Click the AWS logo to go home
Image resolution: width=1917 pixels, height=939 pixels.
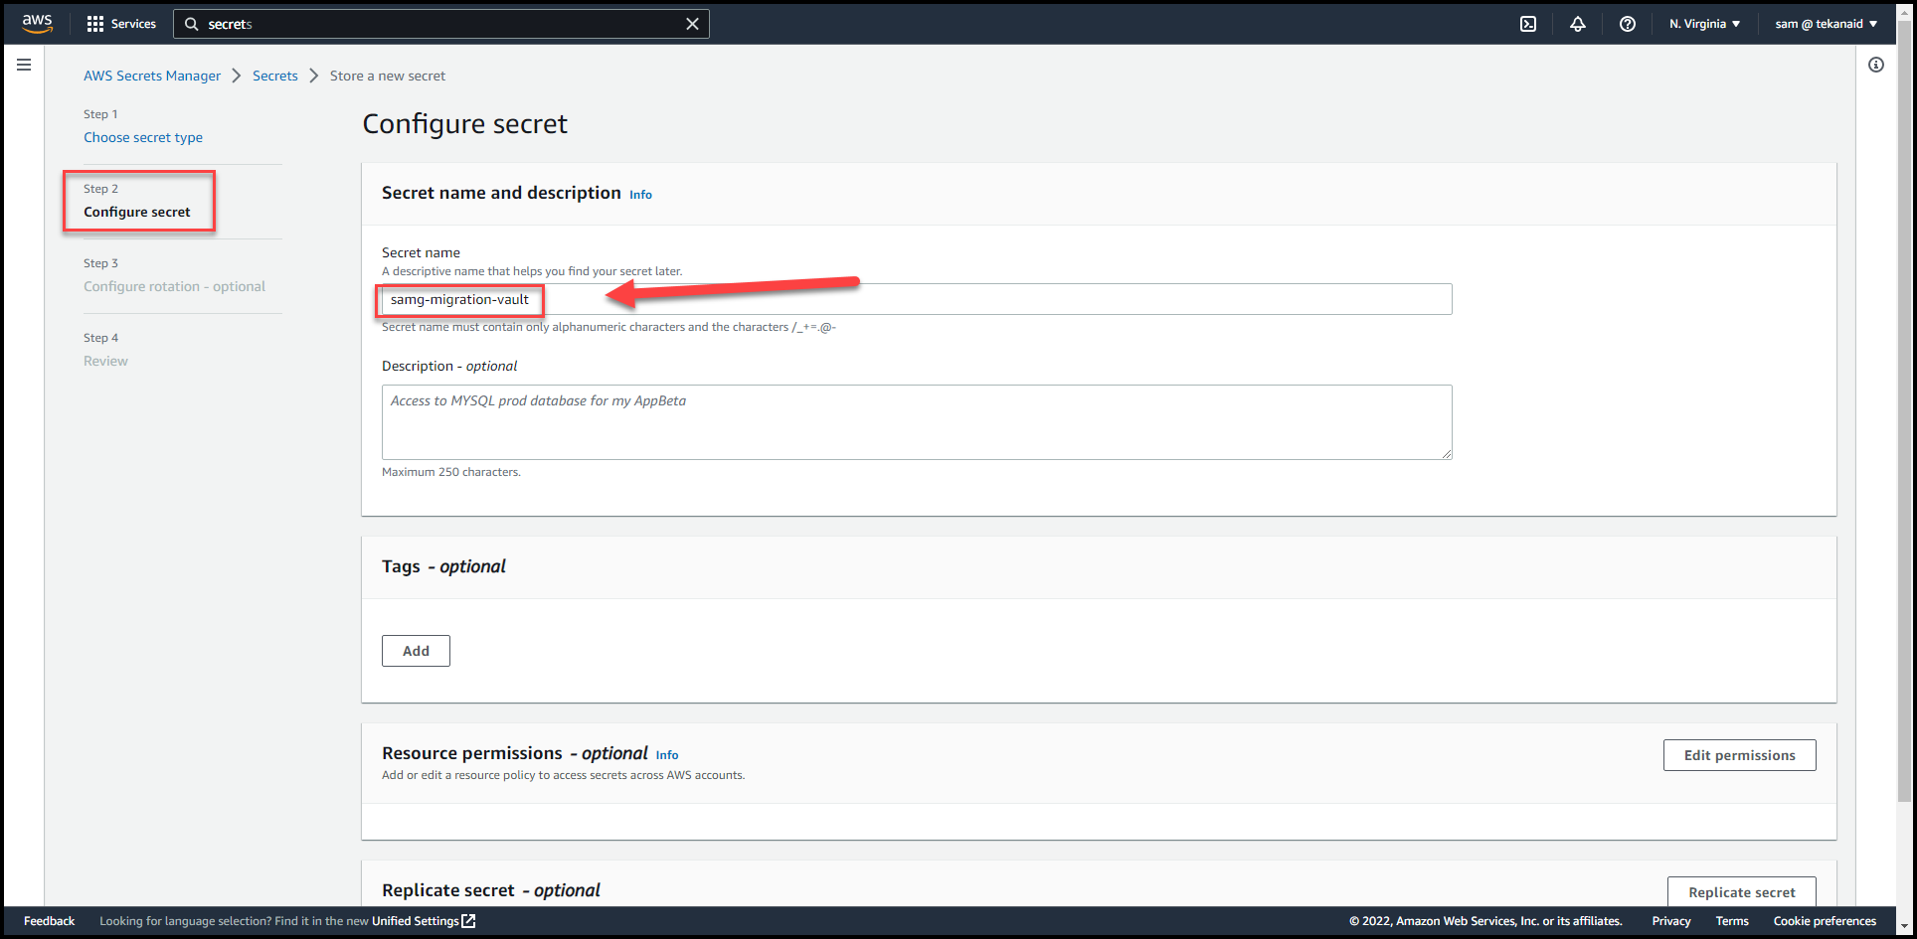click(x=37, y=23)
